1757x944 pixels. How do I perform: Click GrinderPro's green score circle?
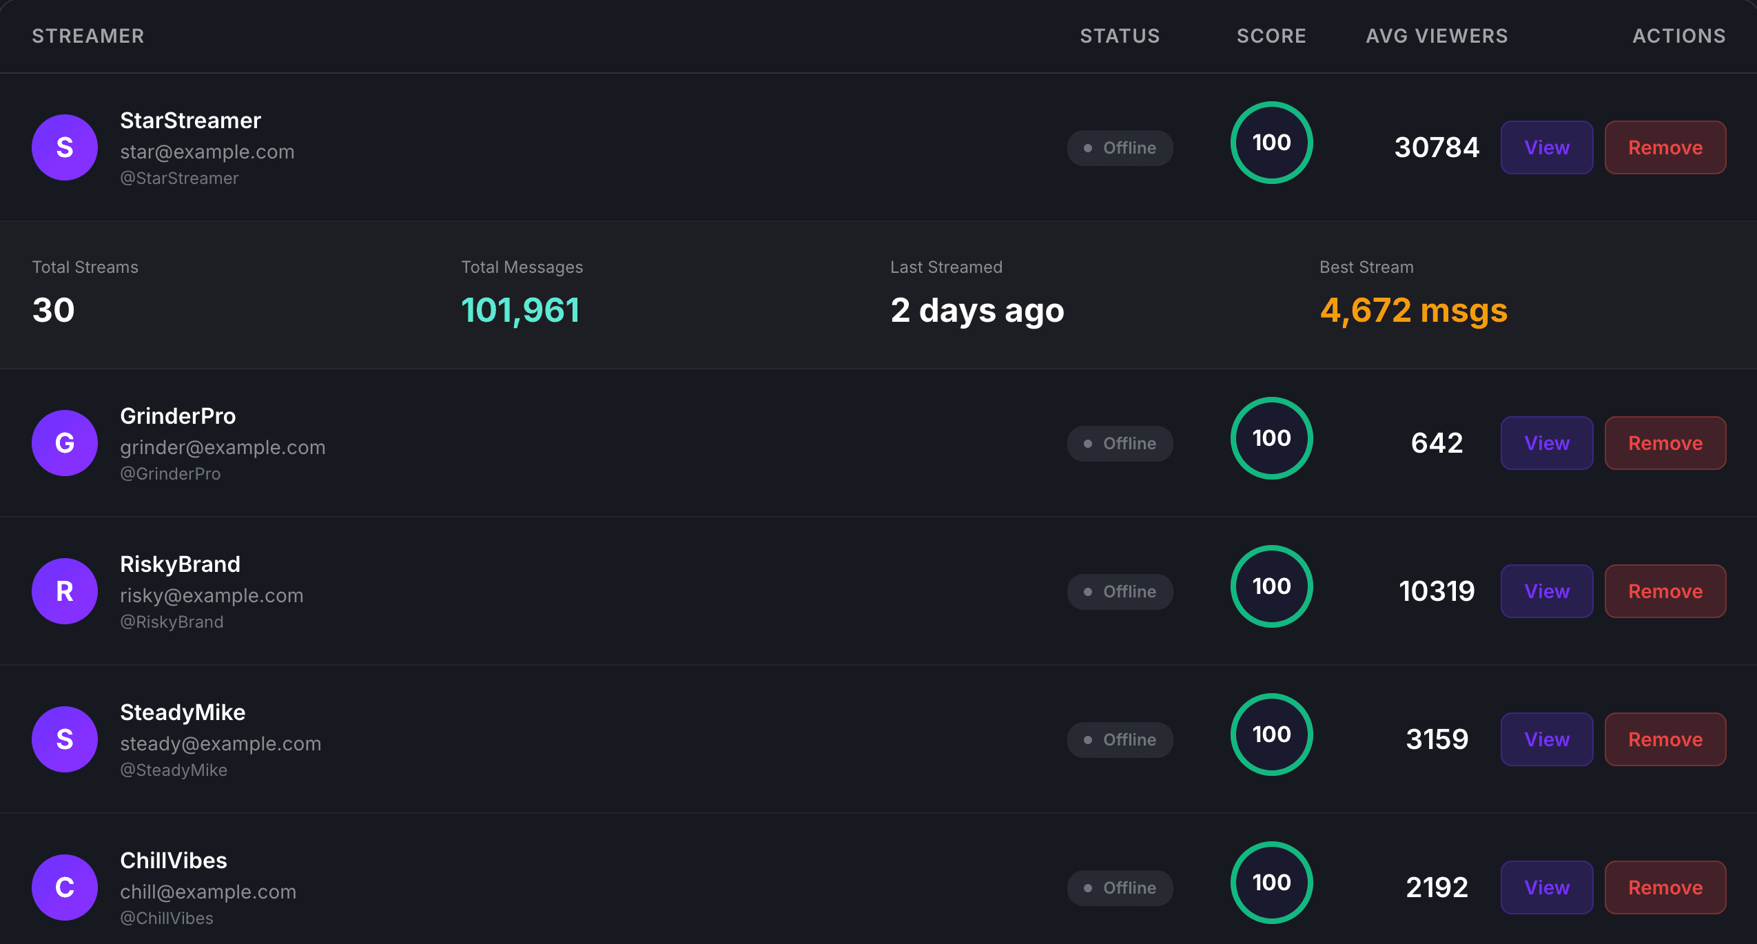pyautogui.click(x=1271, y=438)
